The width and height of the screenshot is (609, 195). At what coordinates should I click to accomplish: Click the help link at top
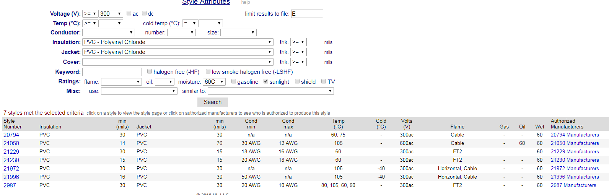pos(246,2)
